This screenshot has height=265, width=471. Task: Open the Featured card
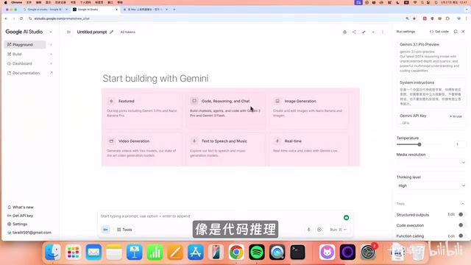click(x=143, y=110)
